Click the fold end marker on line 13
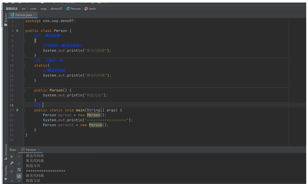The height and width of the screenshot is (184, 308). (x=24, y=80)
